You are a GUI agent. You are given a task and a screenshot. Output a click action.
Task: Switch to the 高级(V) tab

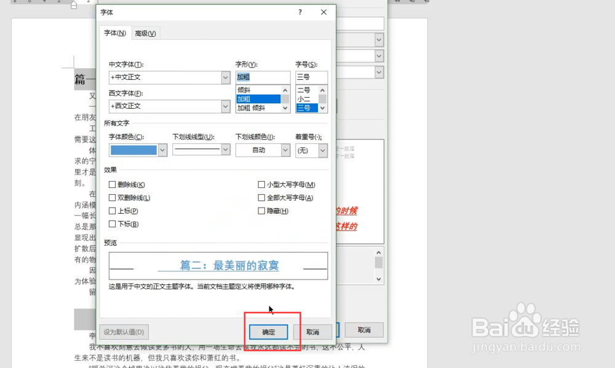(x=145, y=33)
